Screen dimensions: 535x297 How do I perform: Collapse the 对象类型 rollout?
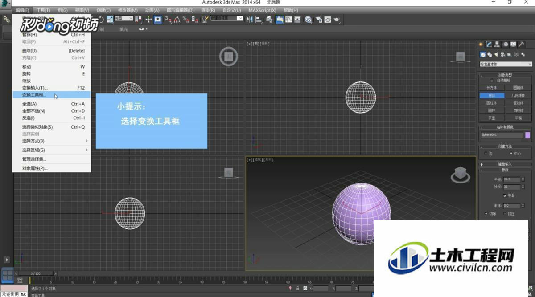click(x=506, y=75)
